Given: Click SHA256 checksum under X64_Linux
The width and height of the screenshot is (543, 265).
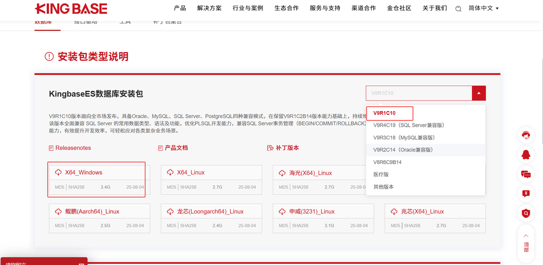Looking at the screenshot, I should [x=188, y=187].
